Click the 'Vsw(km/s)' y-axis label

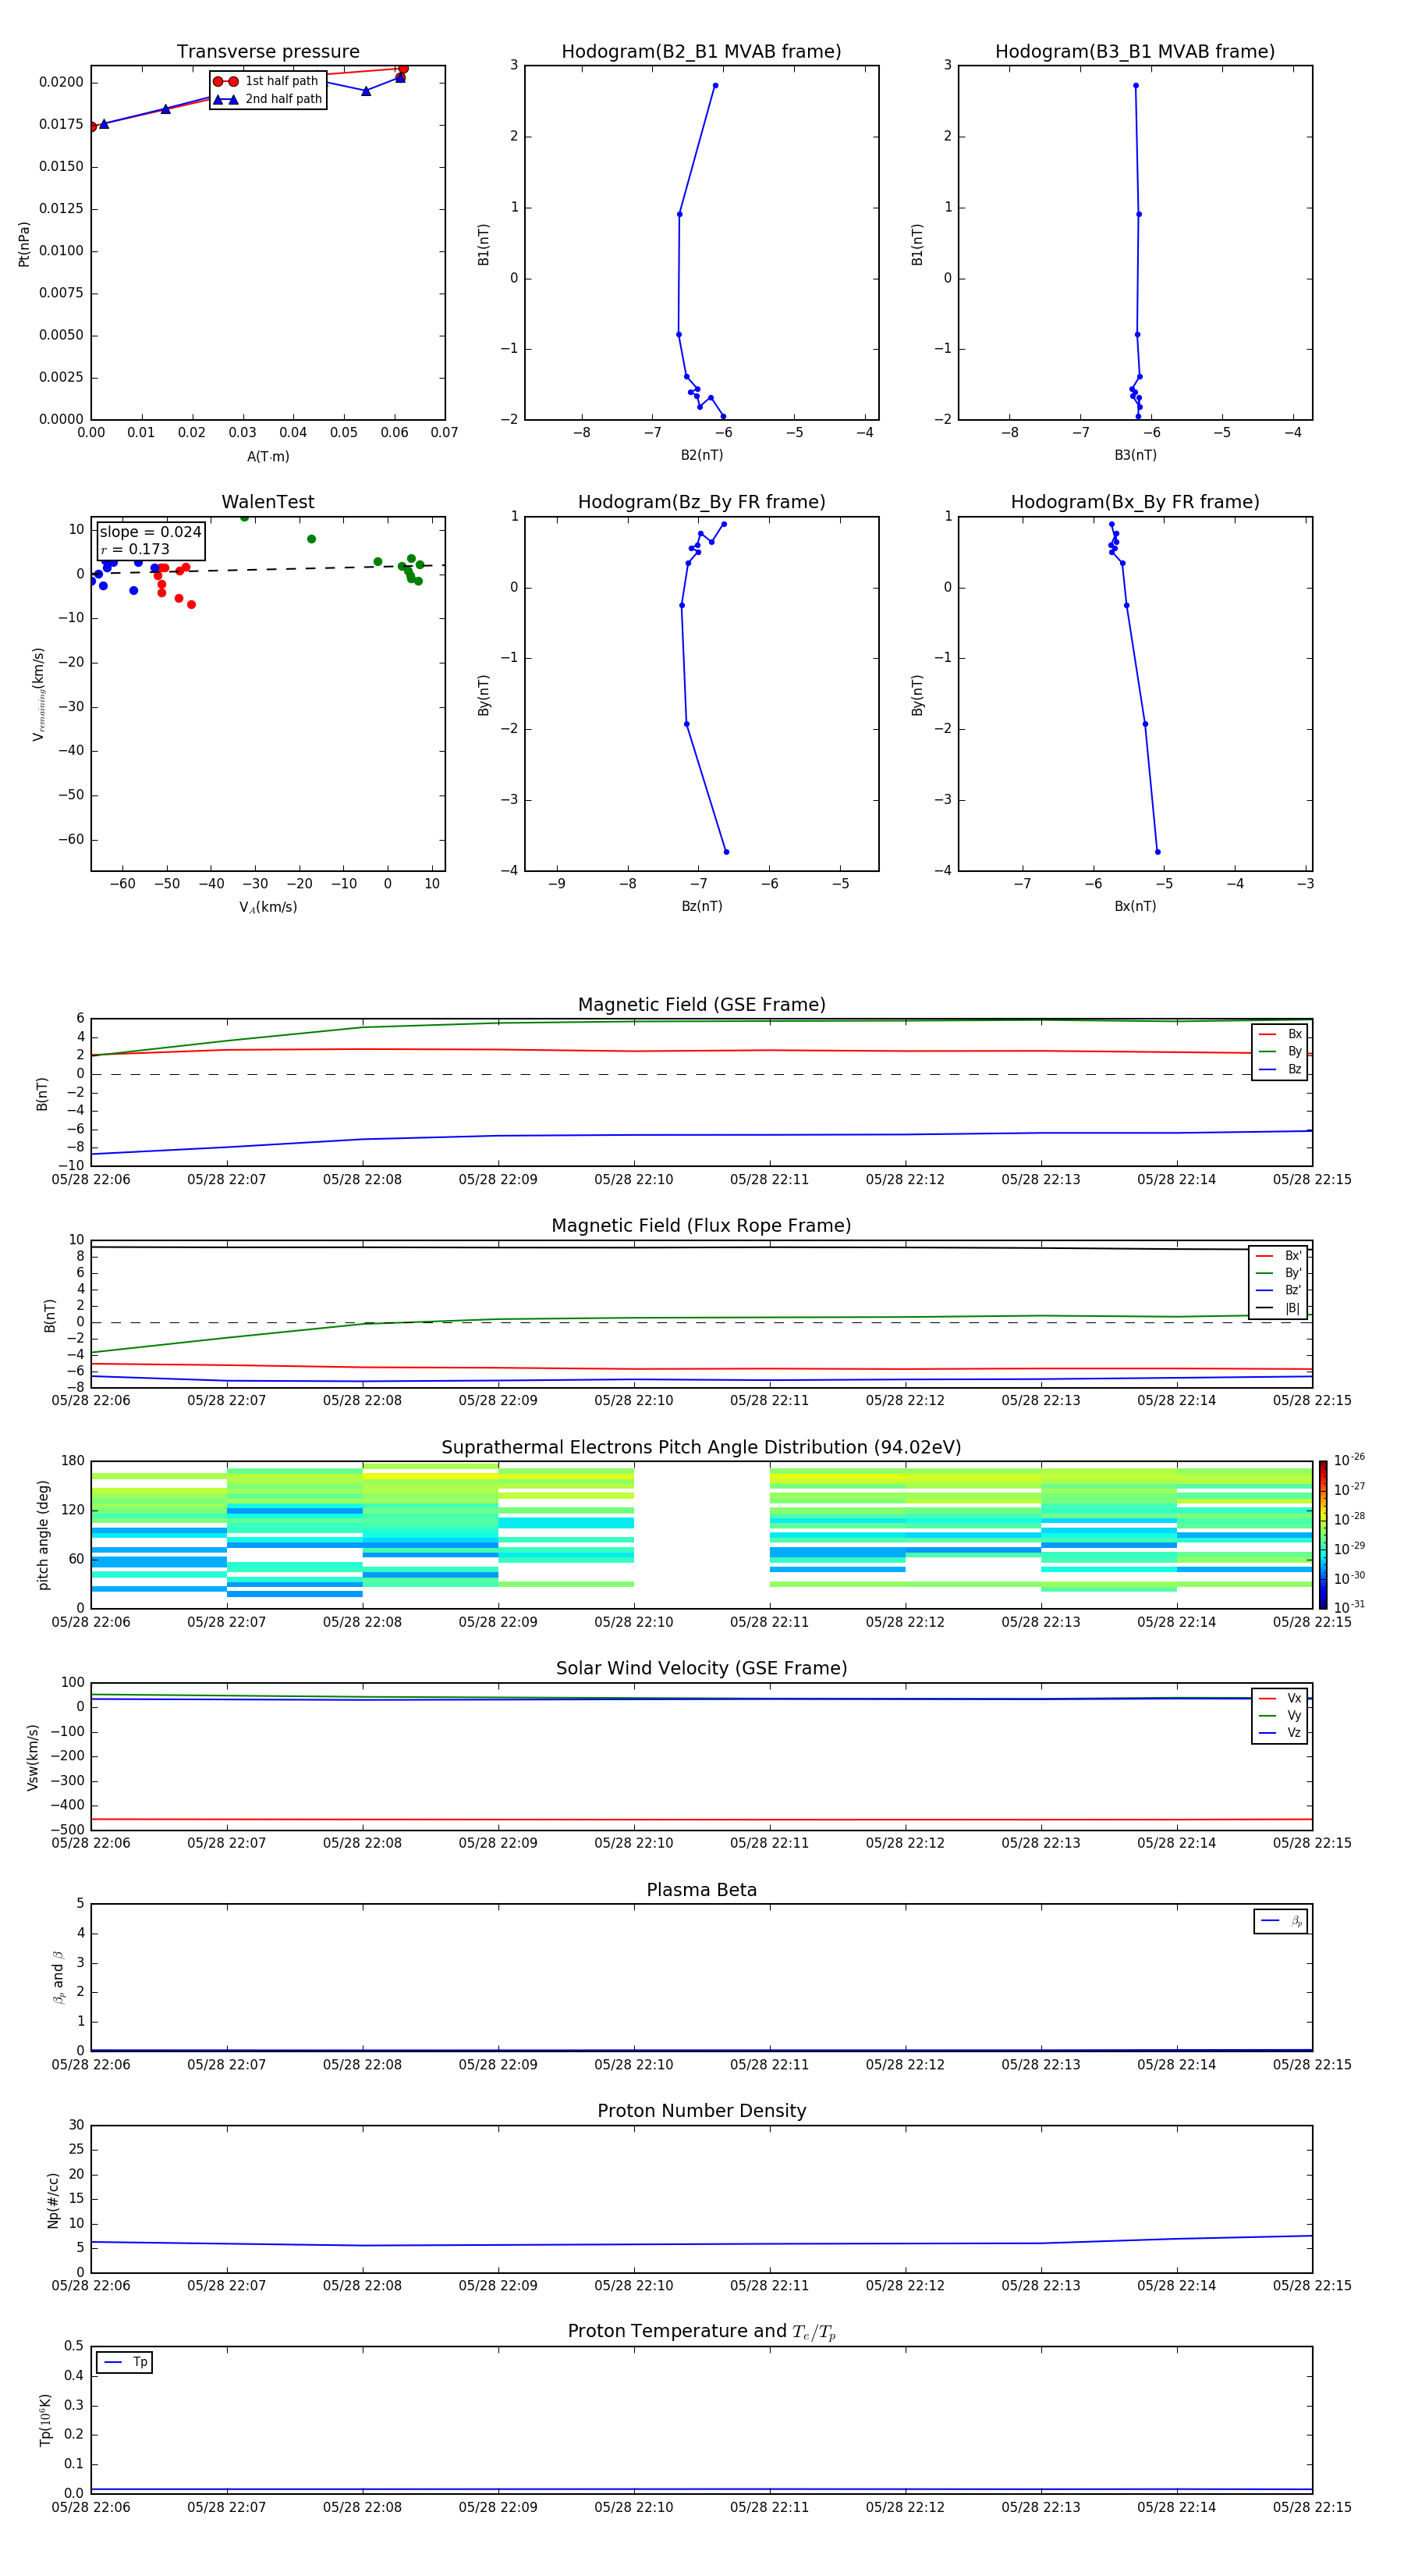click(x=32, y=1757)
